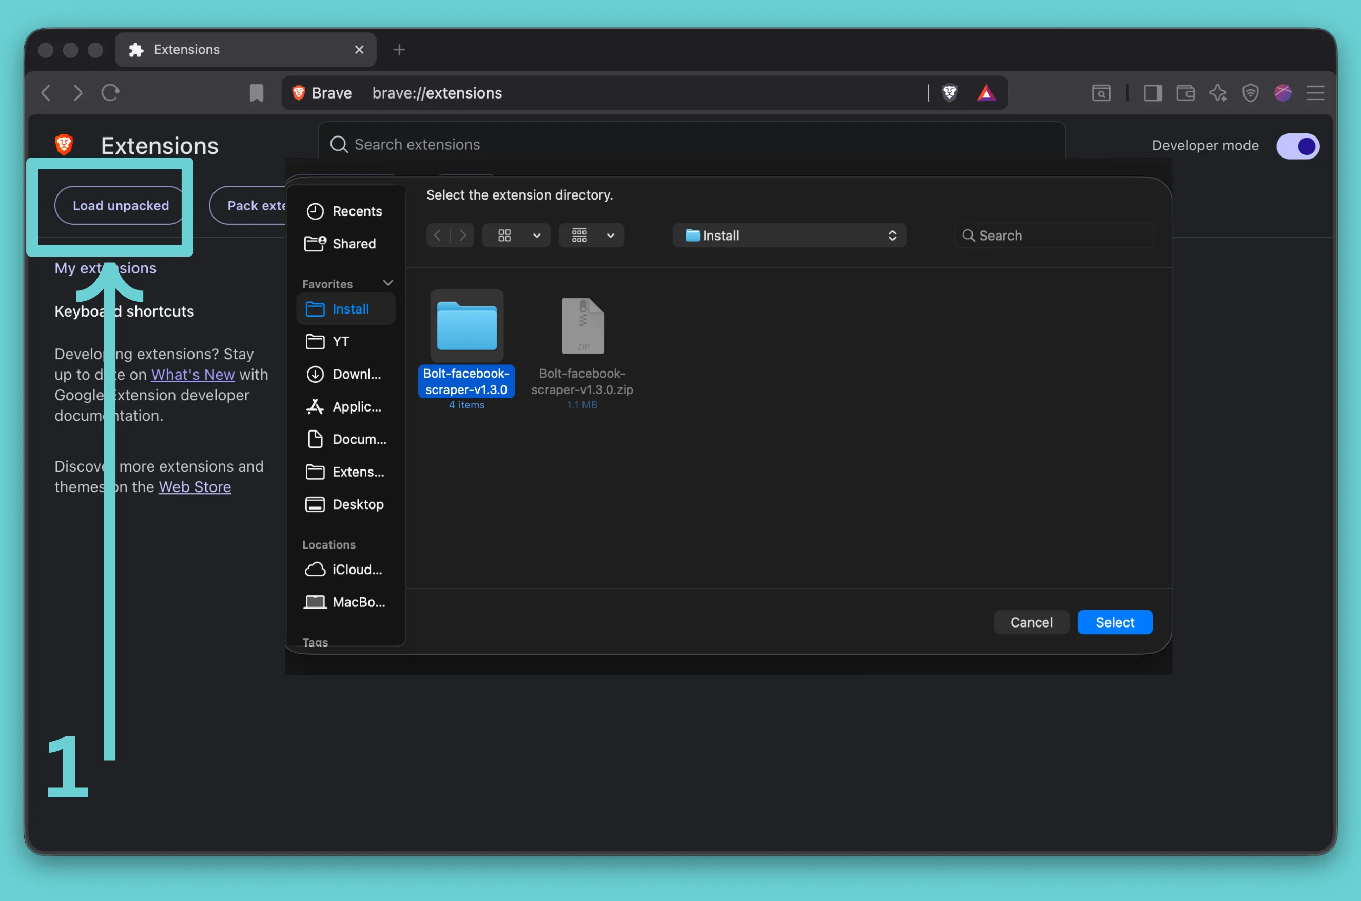The height and width of the screenshot is (901, 1361).
Task: Click the Select button
Action: coord(1115,622)
